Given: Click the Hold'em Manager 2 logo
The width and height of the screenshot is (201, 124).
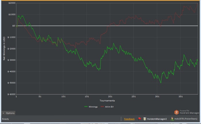Looking at the screenshot, I should tap(176, 112).
